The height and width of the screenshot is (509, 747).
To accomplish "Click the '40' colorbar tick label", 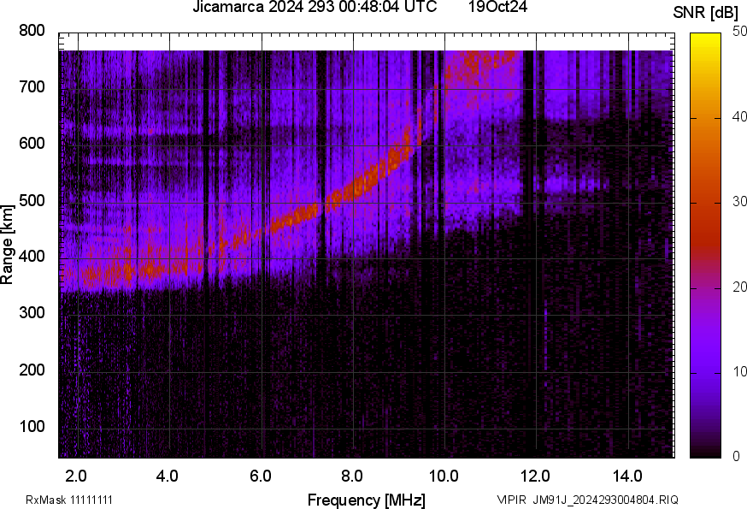I will [739, 116].
